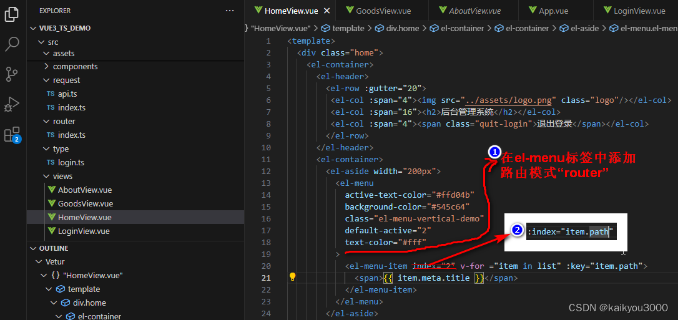Click breadcrumb "HomeView.vue"
The width and height of the screenshot is (678, 320).
click(x=281, y=28)
